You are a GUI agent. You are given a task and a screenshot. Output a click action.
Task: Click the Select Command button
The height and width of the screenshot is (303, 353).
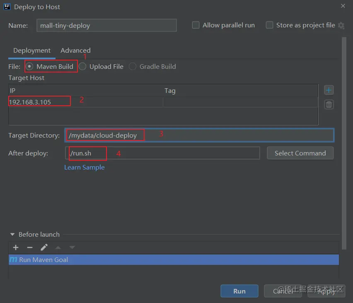pos(300,153)
